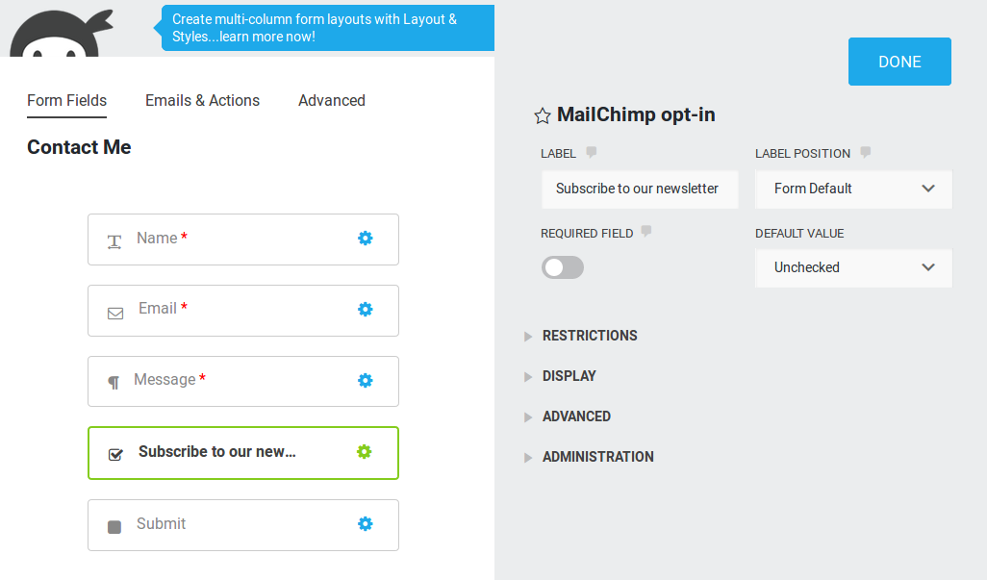Open settings gear for Email field
The width and height of the screenshot is (987, 580).
click(366, 309)
